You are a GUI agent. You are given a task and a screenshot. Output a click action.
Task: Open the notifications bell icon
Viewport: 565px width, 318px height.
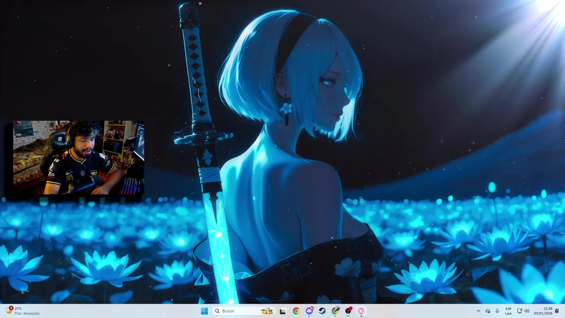pyautogui.click(x=557, y=311)
